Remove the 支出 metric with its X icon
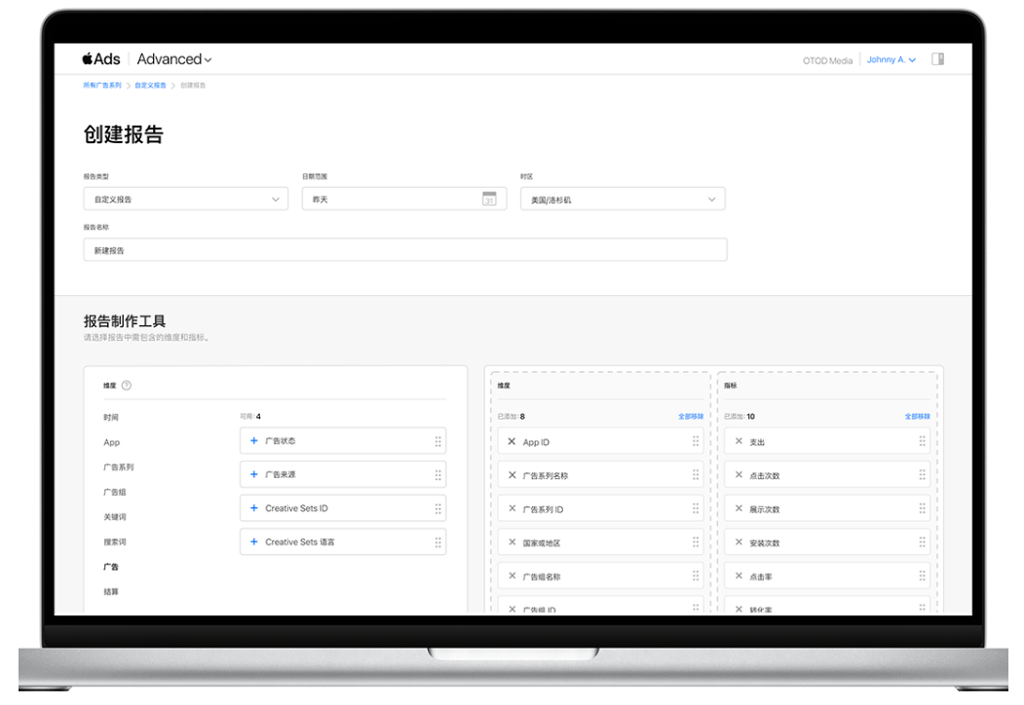This screenshot has width=1024, height=705. 739,441
